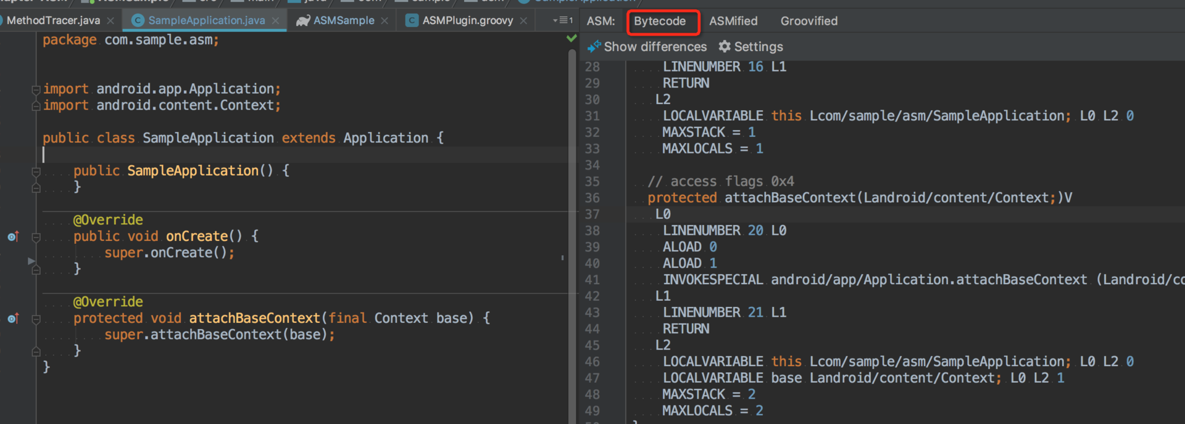Click the Settings gear icon in ASM panel

click(725, 47)
